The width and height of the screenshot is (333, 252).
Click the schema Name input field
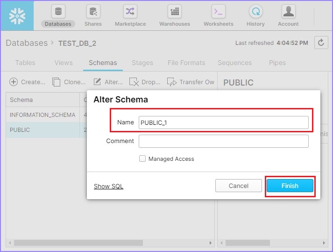point(223,122)
